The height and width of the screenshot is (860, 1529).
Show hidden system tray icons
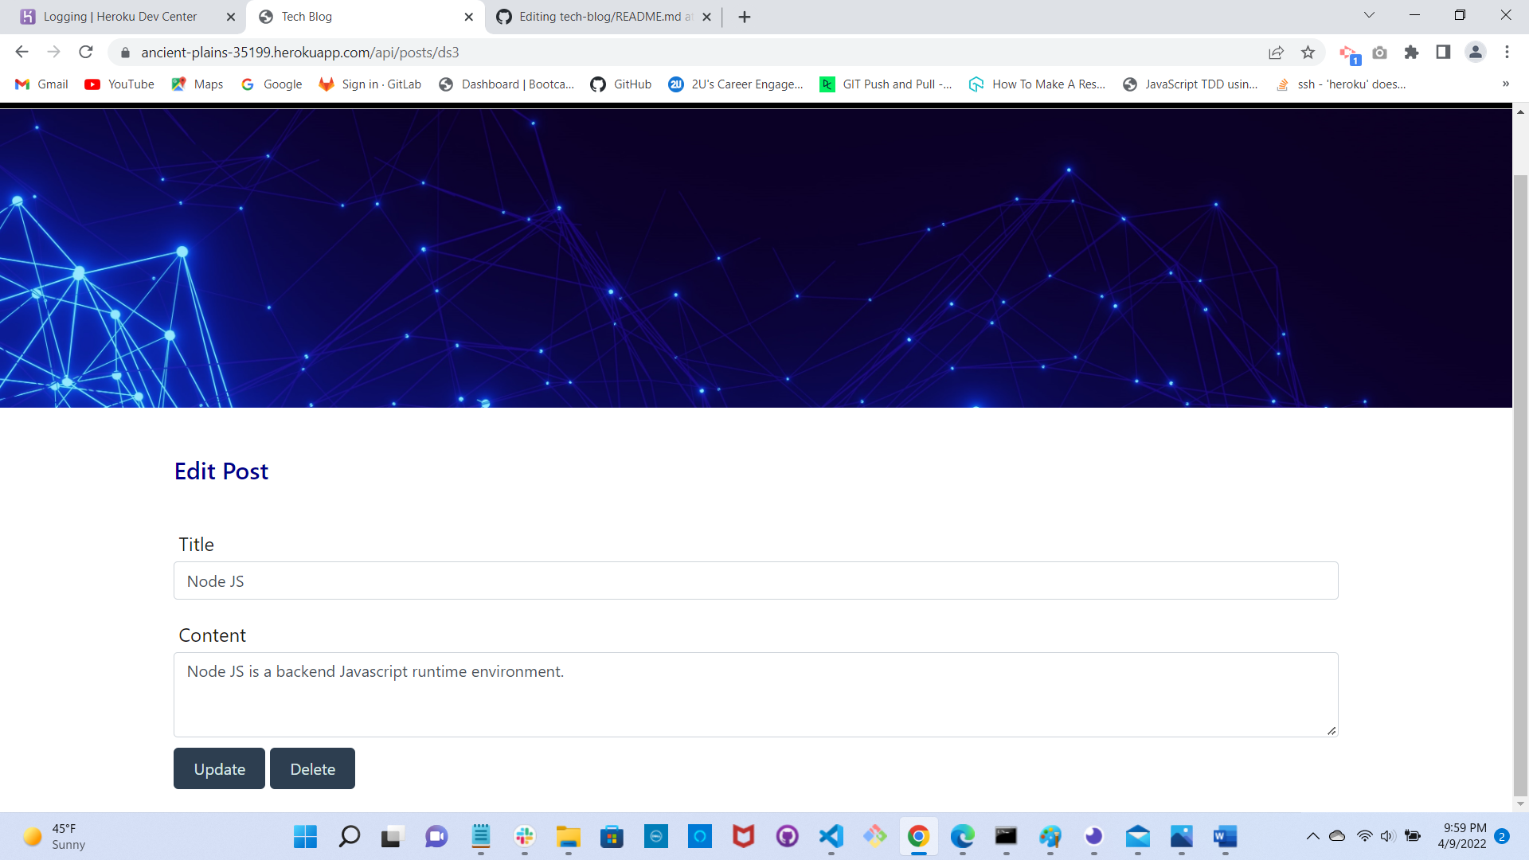[x=1312, y=836]
